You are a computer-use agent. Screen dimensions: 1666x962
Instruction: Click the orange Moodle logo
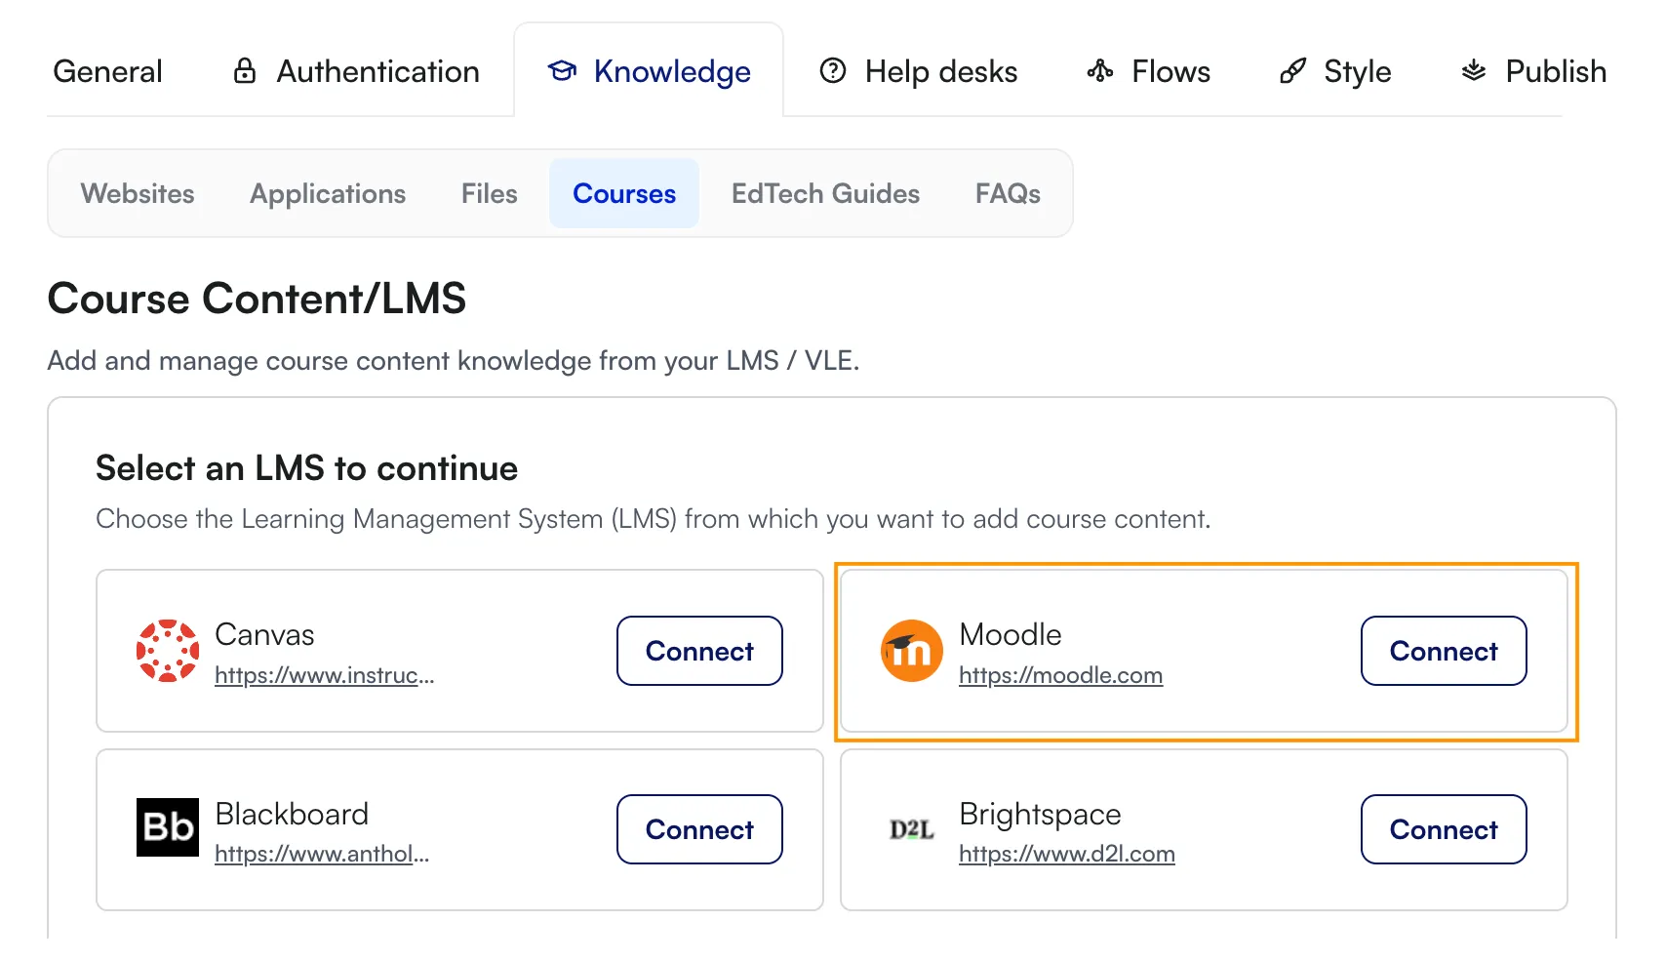[x=912, y=651]
